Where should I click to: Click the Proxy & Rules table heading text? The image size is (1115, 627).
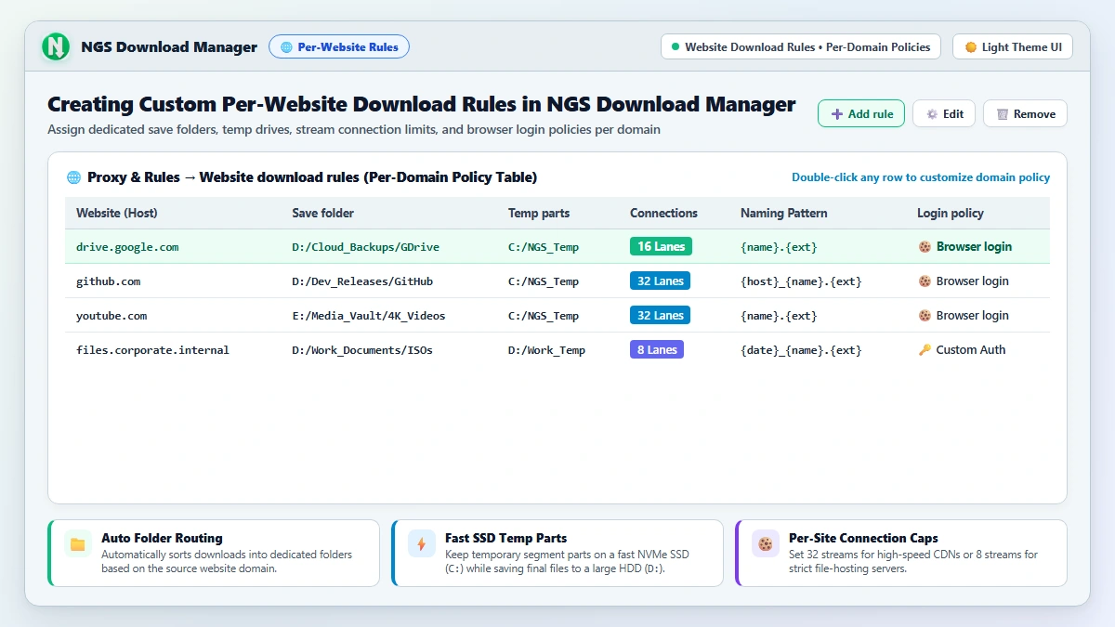point(312,177)
